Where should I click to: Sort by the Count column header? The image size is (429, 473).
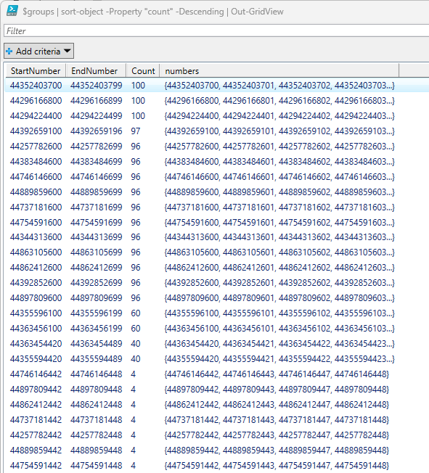[143, 71]
